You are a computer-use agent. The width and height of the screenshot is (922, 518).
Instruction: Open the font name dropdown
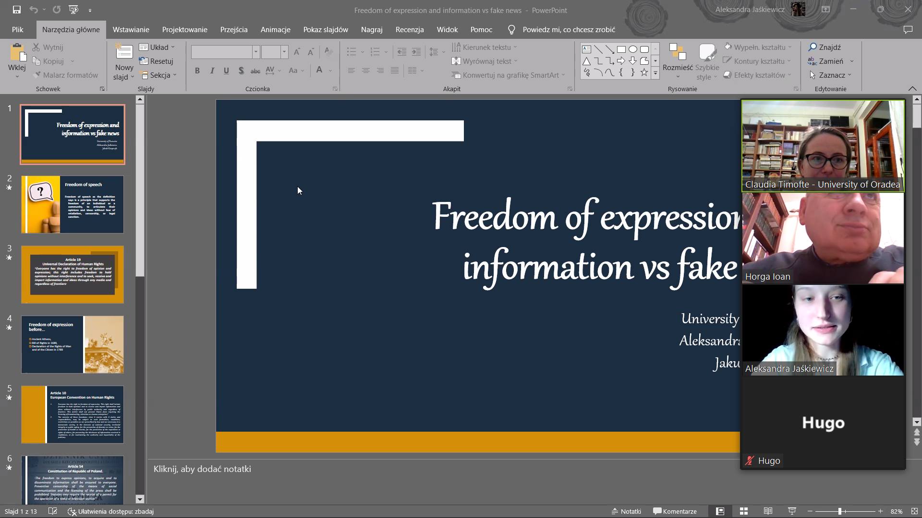[x=256, y=52]
